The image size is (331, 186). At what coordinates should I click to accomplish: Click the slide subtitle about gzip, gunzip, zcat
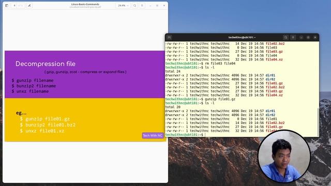(x=85, y=72)
